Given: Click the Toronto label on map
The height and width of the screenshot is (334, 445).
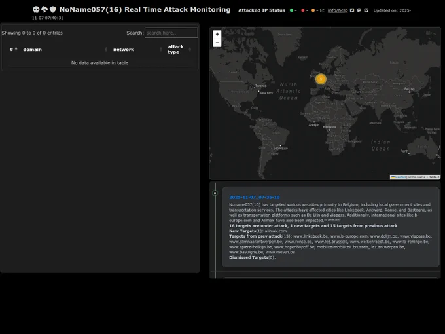Looking at the screenshot, I should coord(261,86).
